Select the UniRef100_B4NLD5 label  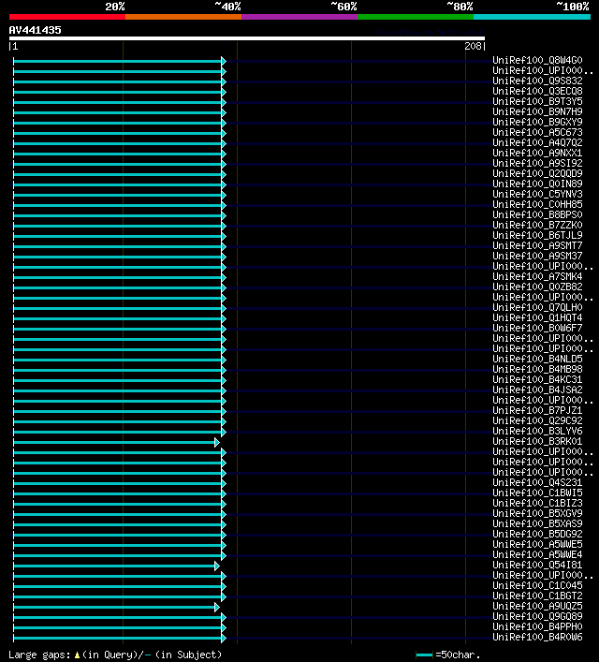537,359
